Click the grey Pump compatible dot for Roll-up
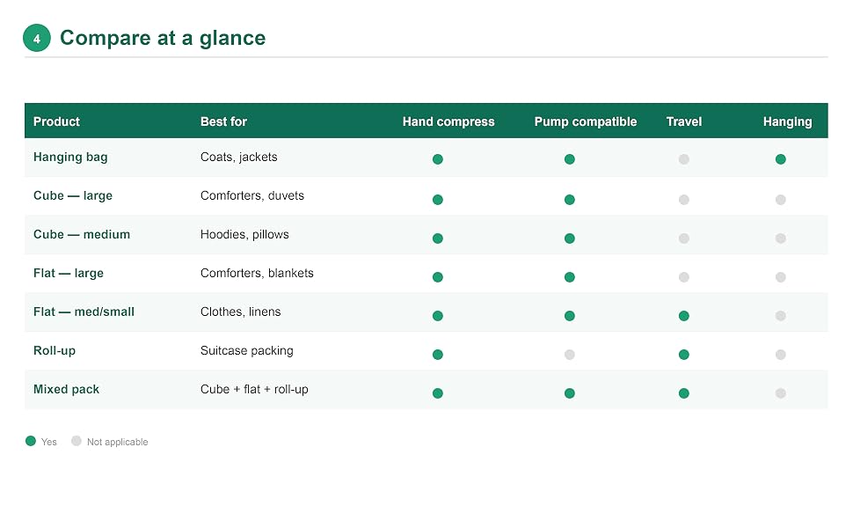 [x=570, y=355]
